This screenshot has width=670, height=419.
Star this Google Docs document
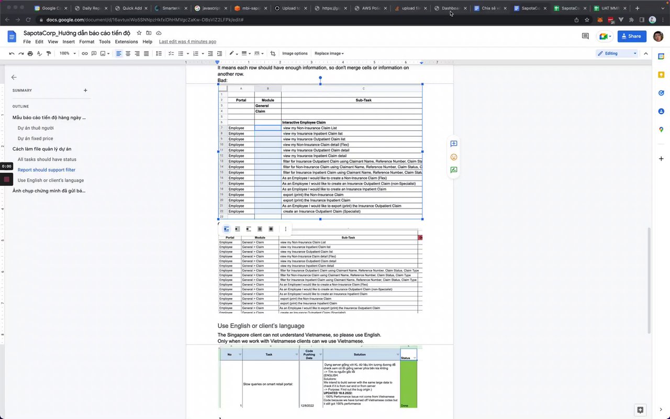[x=139, y=33]
